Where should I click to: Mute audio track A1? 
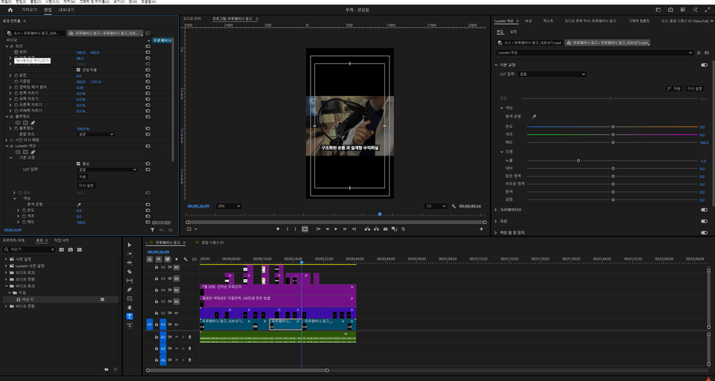pyautogui.click(x=177, y=337)
